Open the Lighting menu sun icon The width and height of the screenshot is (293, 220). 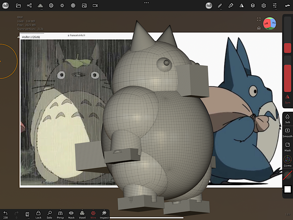pos(62,6)
